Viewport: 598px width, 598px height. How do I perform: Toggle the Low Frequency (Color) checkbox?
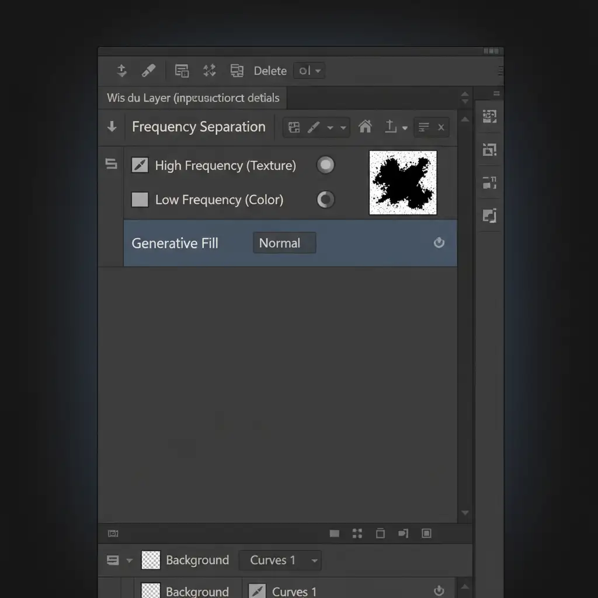pyautogui.click(x=140, y=200)
